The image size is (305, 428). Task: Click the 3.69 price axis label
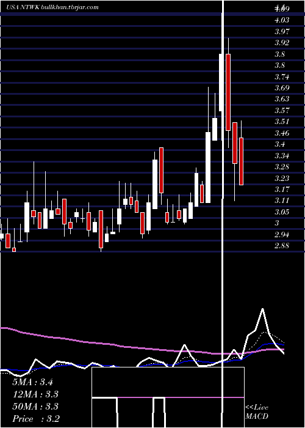click(282, 88)
